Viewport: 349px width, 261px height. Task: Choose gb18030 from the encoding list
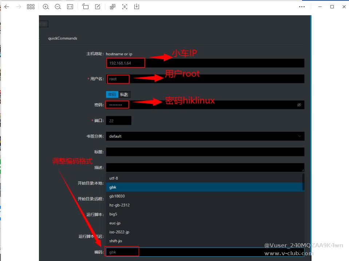tap(205, 196)
